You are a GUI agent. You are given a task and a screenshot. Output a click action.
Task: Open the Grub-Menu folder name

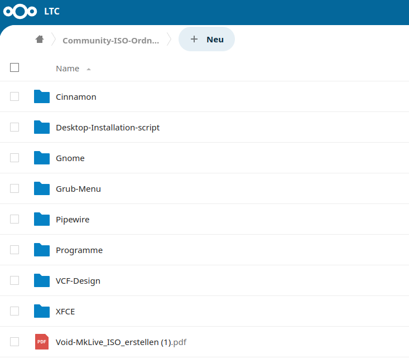pos(78,189)
